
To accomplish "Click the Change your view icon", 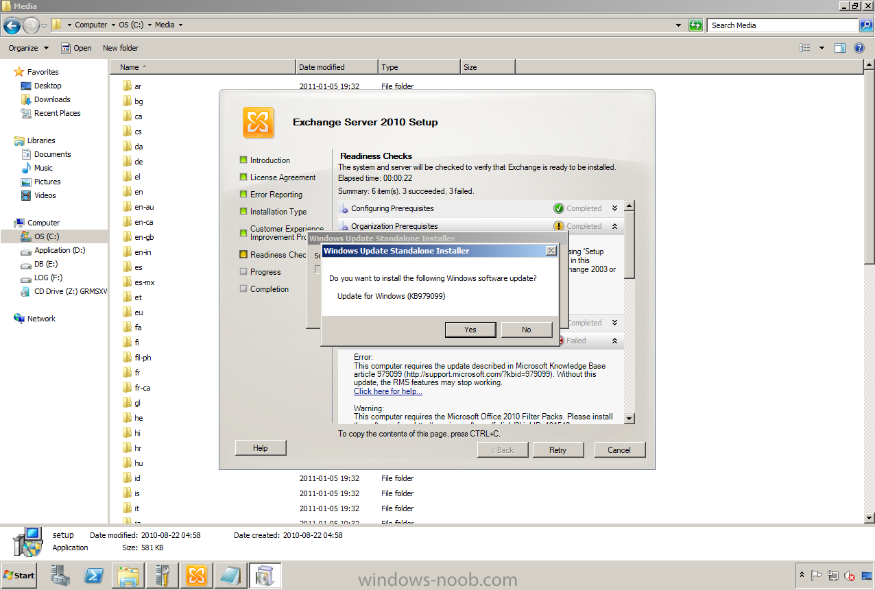I will pyautogui.click(x=805, y=48).
